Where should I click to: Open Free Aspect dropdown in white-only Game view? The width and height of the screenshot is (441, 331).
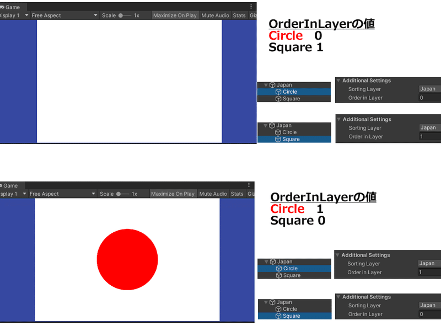[x=64, y=15]
